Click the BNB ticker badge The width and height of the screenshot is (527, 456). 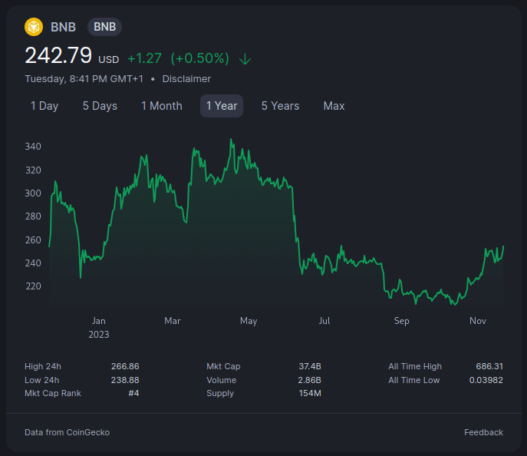[x=104, y=28]
